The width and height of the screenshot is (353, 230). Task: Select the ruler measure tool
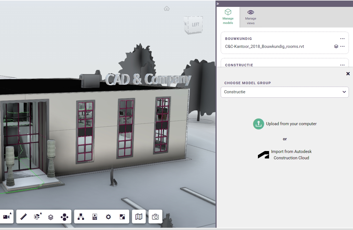pyautogui.click(x=23, y=217)
